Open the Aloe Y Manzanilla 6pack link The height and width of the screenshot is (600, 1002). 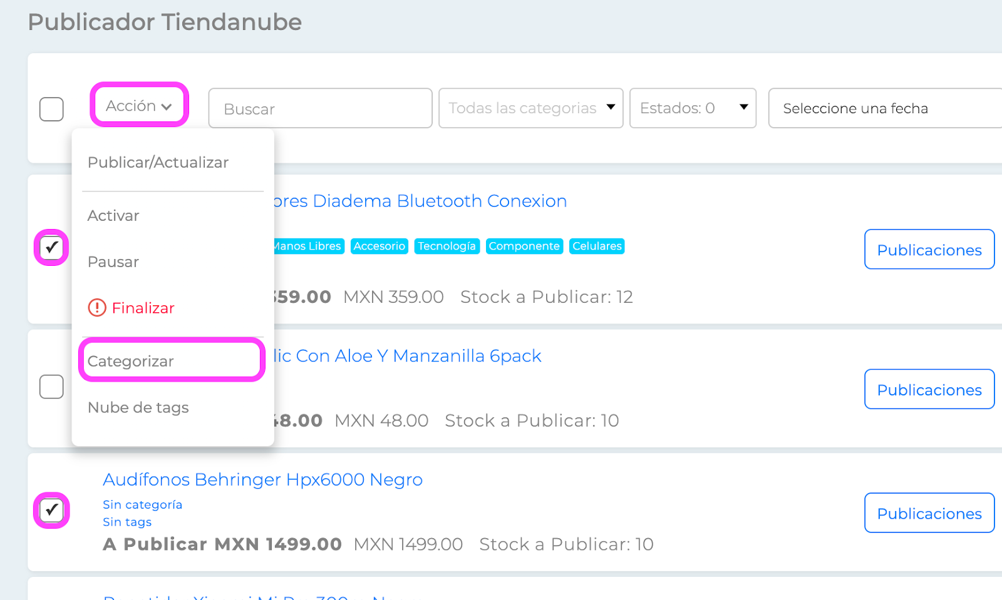point(407,356)
